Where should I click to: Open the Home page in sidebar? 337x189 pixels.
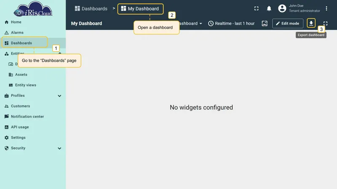point(33,22)
